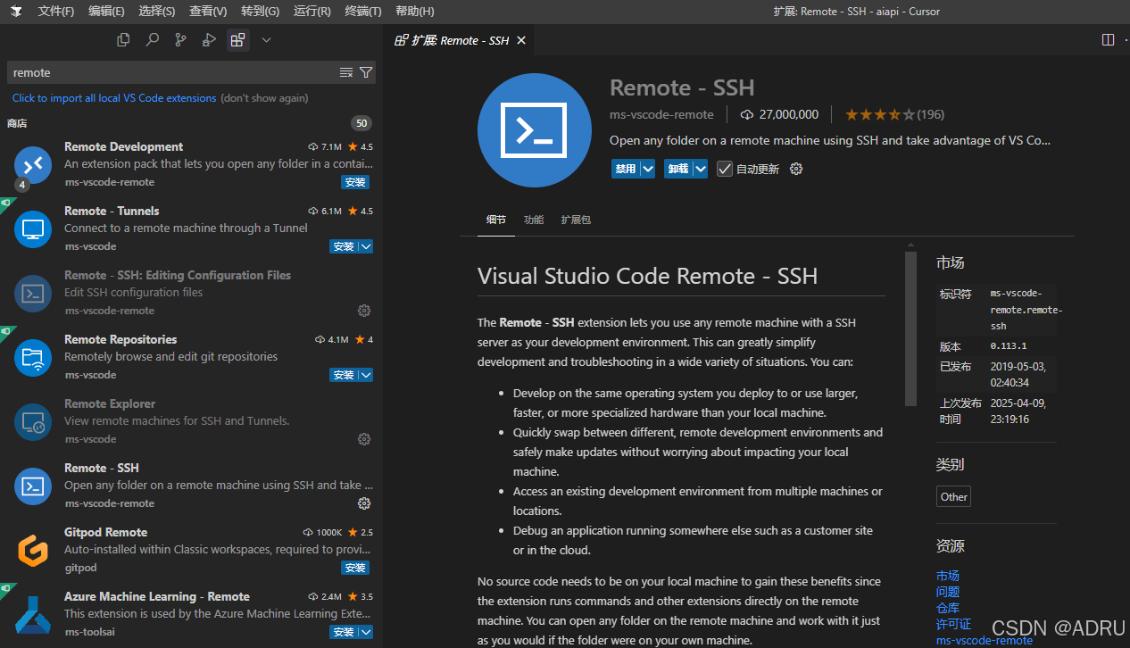Expand the install dropdown for Azure Machine Learning - Remote
1130x648 pixels.
coord(366,632)
